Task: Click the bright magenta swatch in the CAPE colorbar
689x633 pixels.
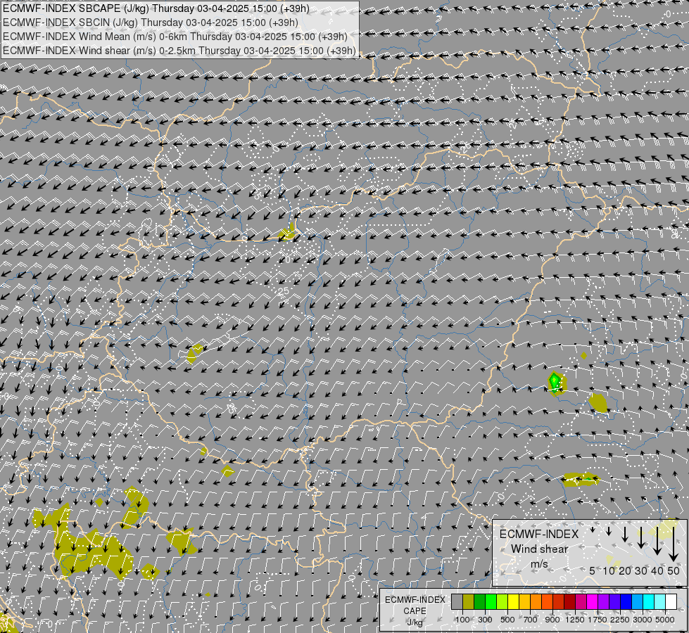Action: point(593,601)
